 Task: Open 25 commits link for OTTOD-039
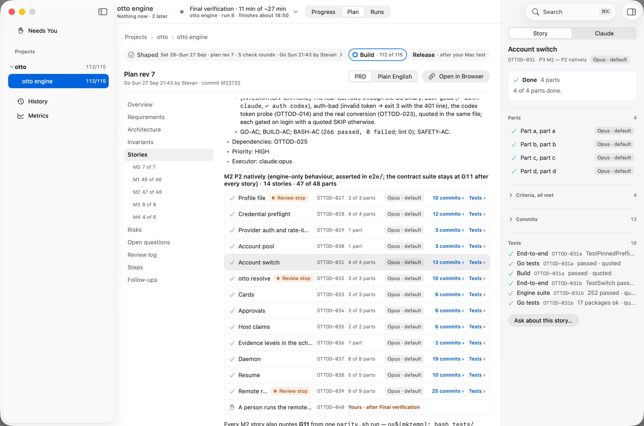pos(448,391)
